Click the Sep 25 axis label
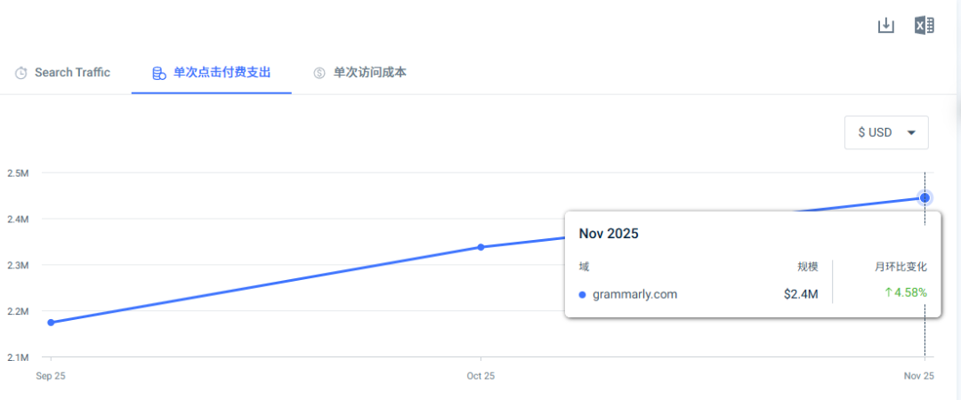This screenshot has height=400, width=961. [51, 376]
